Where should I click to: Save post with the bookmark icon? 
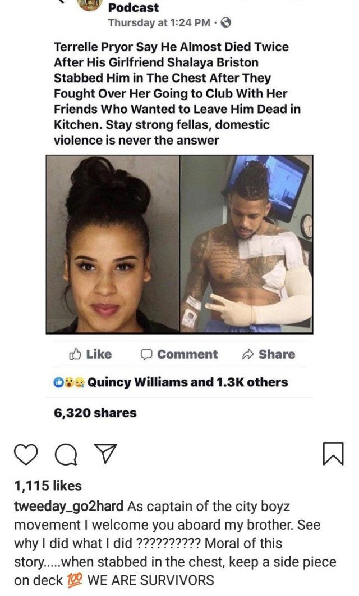333,453
